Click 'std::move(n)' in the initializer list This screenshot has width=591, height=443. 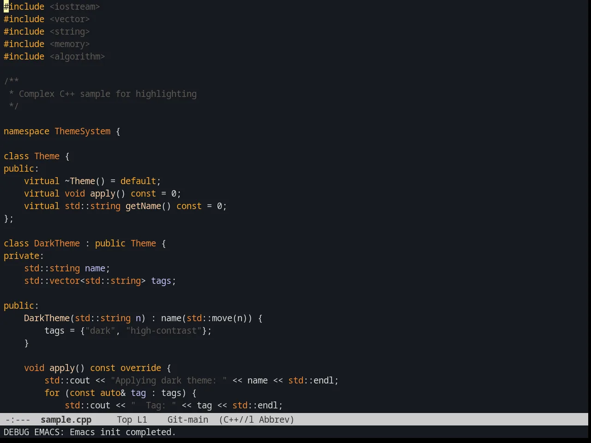pos(217,318)
